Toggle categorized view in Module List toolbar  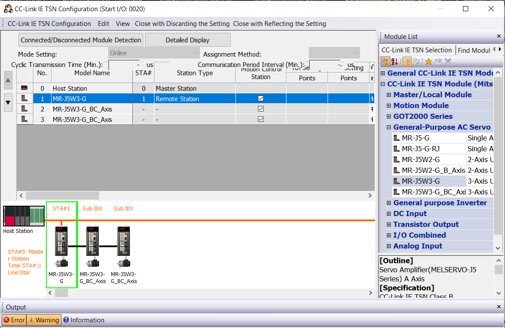point(385,61)
